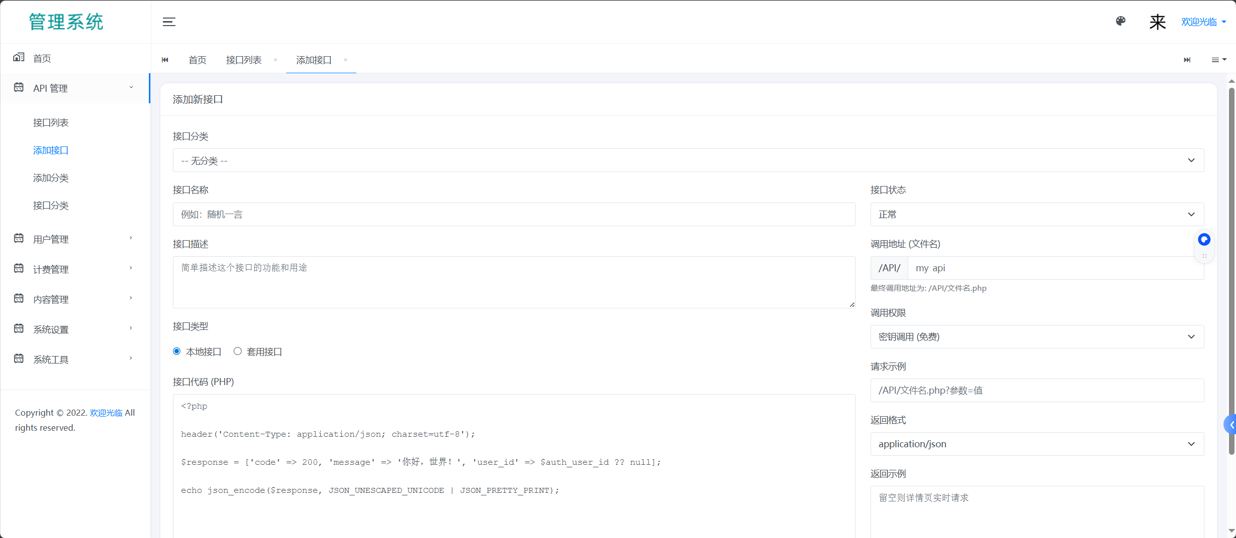Click the home icon in the sidebar

[19, 58]
